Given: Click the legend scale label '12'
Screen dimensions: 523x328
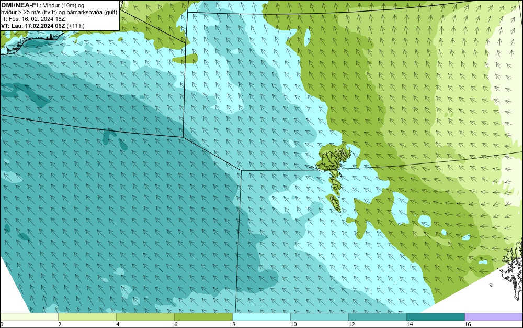Looking at the screenshot, I should click(x=351, y=324).
